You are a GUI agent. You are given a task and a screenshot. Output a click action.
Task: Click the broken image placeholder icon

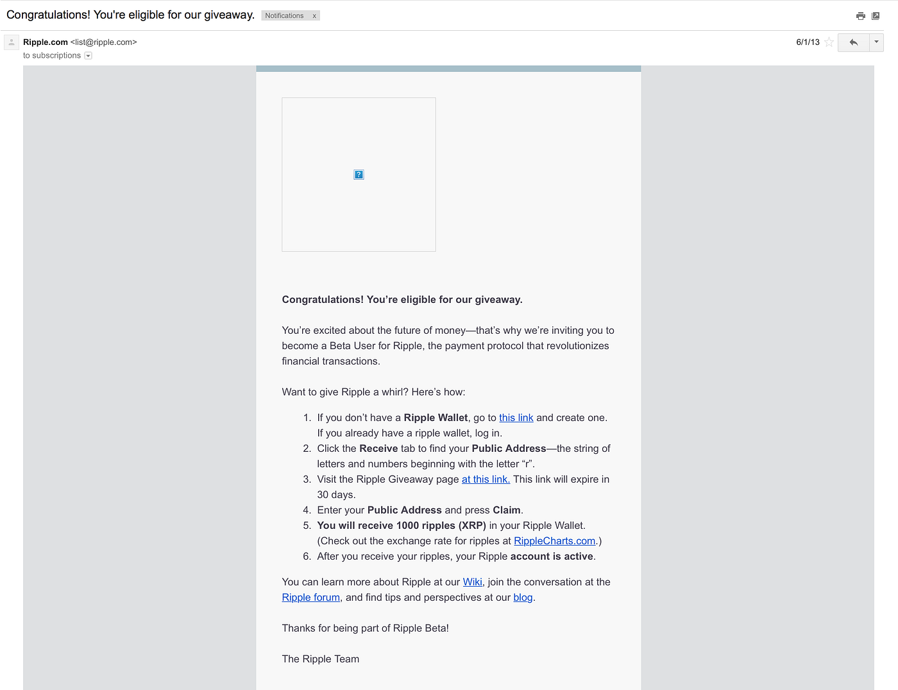coord(359,175)
